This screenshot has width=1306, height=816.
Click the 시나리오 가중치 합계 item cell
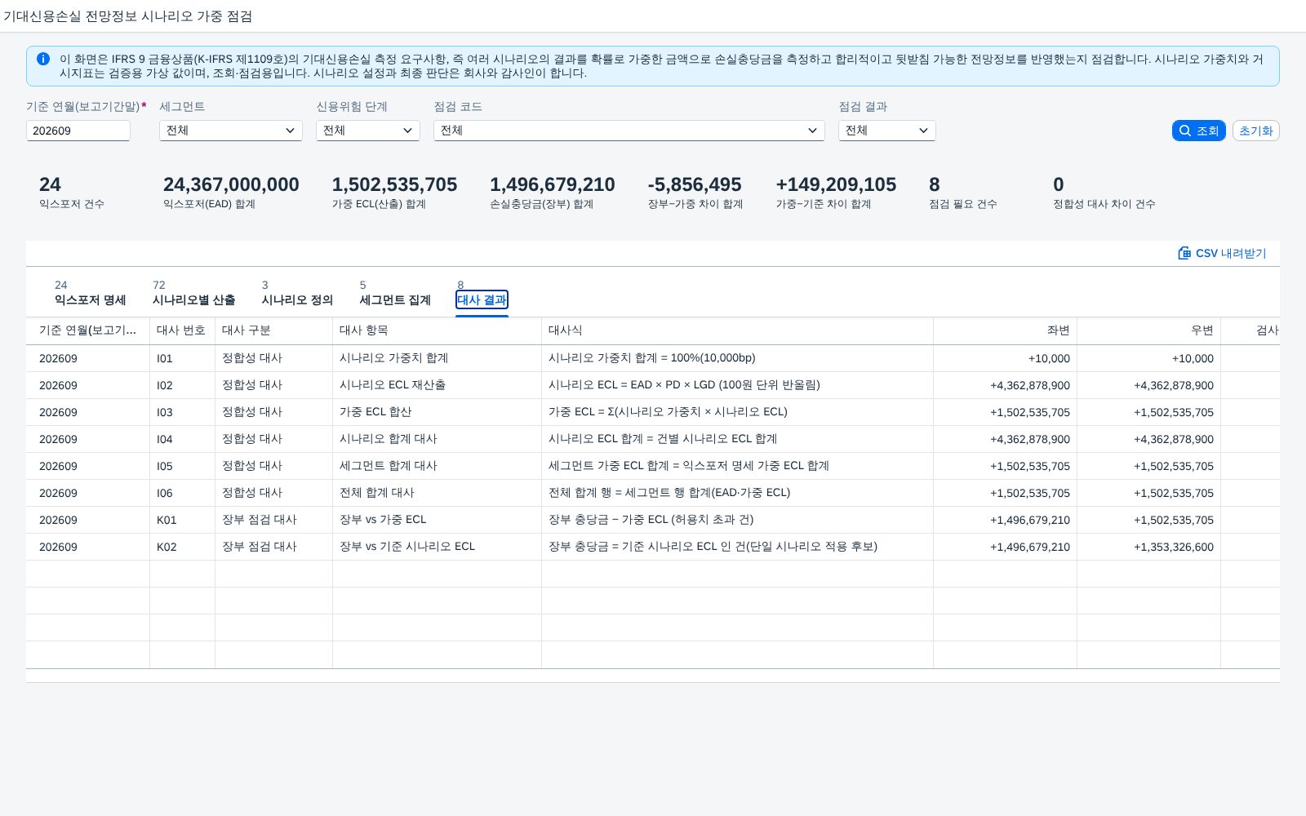click(437, 358)
